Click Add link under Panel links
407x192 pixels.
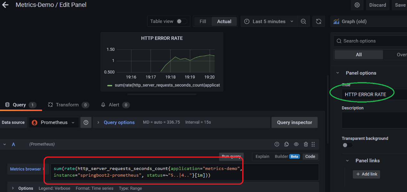[366, 174]
